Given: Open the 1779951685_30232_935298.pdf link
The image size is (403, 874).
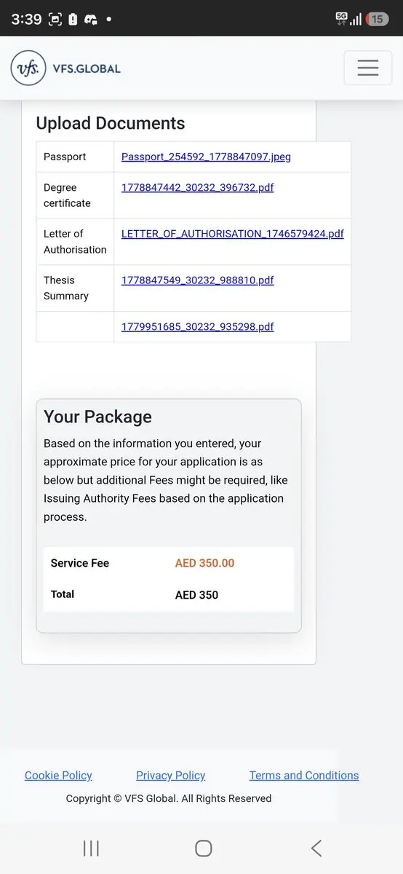Looking at the screenshot, I should (x=197, y=327).
